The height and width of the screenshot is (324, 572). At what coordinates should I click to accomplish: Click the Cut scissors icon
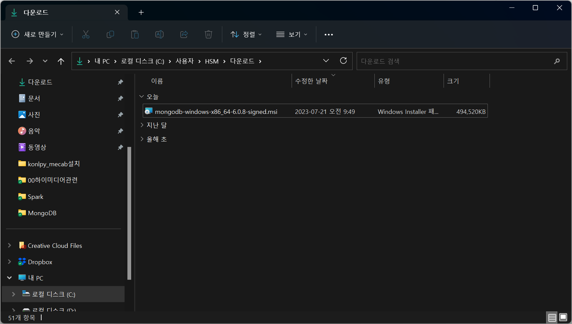click(86, 34)
